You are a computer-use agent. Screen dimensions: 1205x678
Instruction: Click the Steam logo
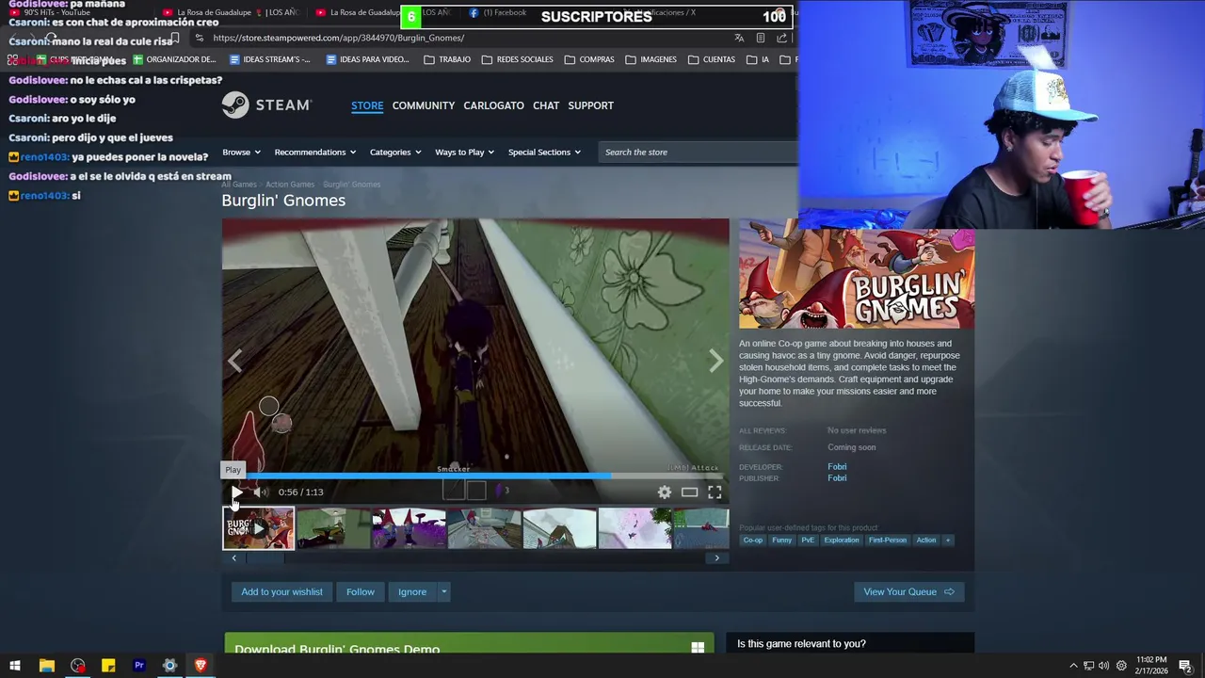click(x=266, y=105)
